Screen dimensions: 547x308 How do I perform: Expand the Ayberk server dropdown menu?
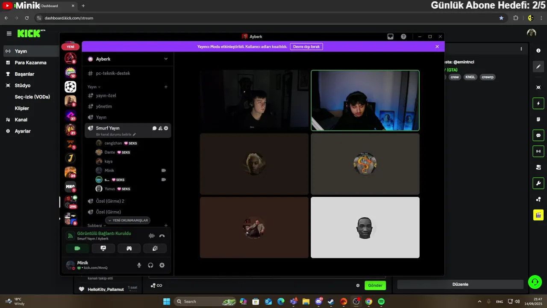[x=166, y=59]
